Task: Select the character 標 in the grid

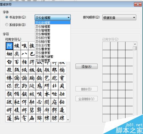Action: pyautogui.click(x=47, y=118)
